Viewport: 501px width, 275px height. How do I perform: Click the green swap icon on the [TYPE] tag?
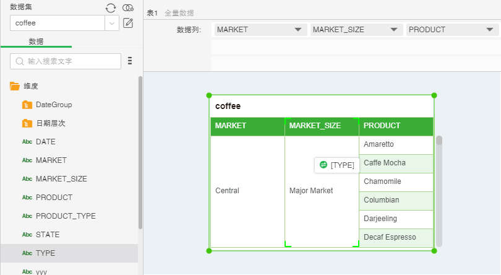323,165
